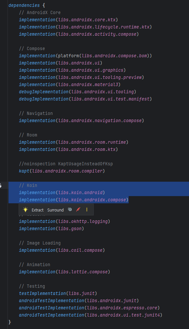Open the three-dot overflow menu icon

87,210
